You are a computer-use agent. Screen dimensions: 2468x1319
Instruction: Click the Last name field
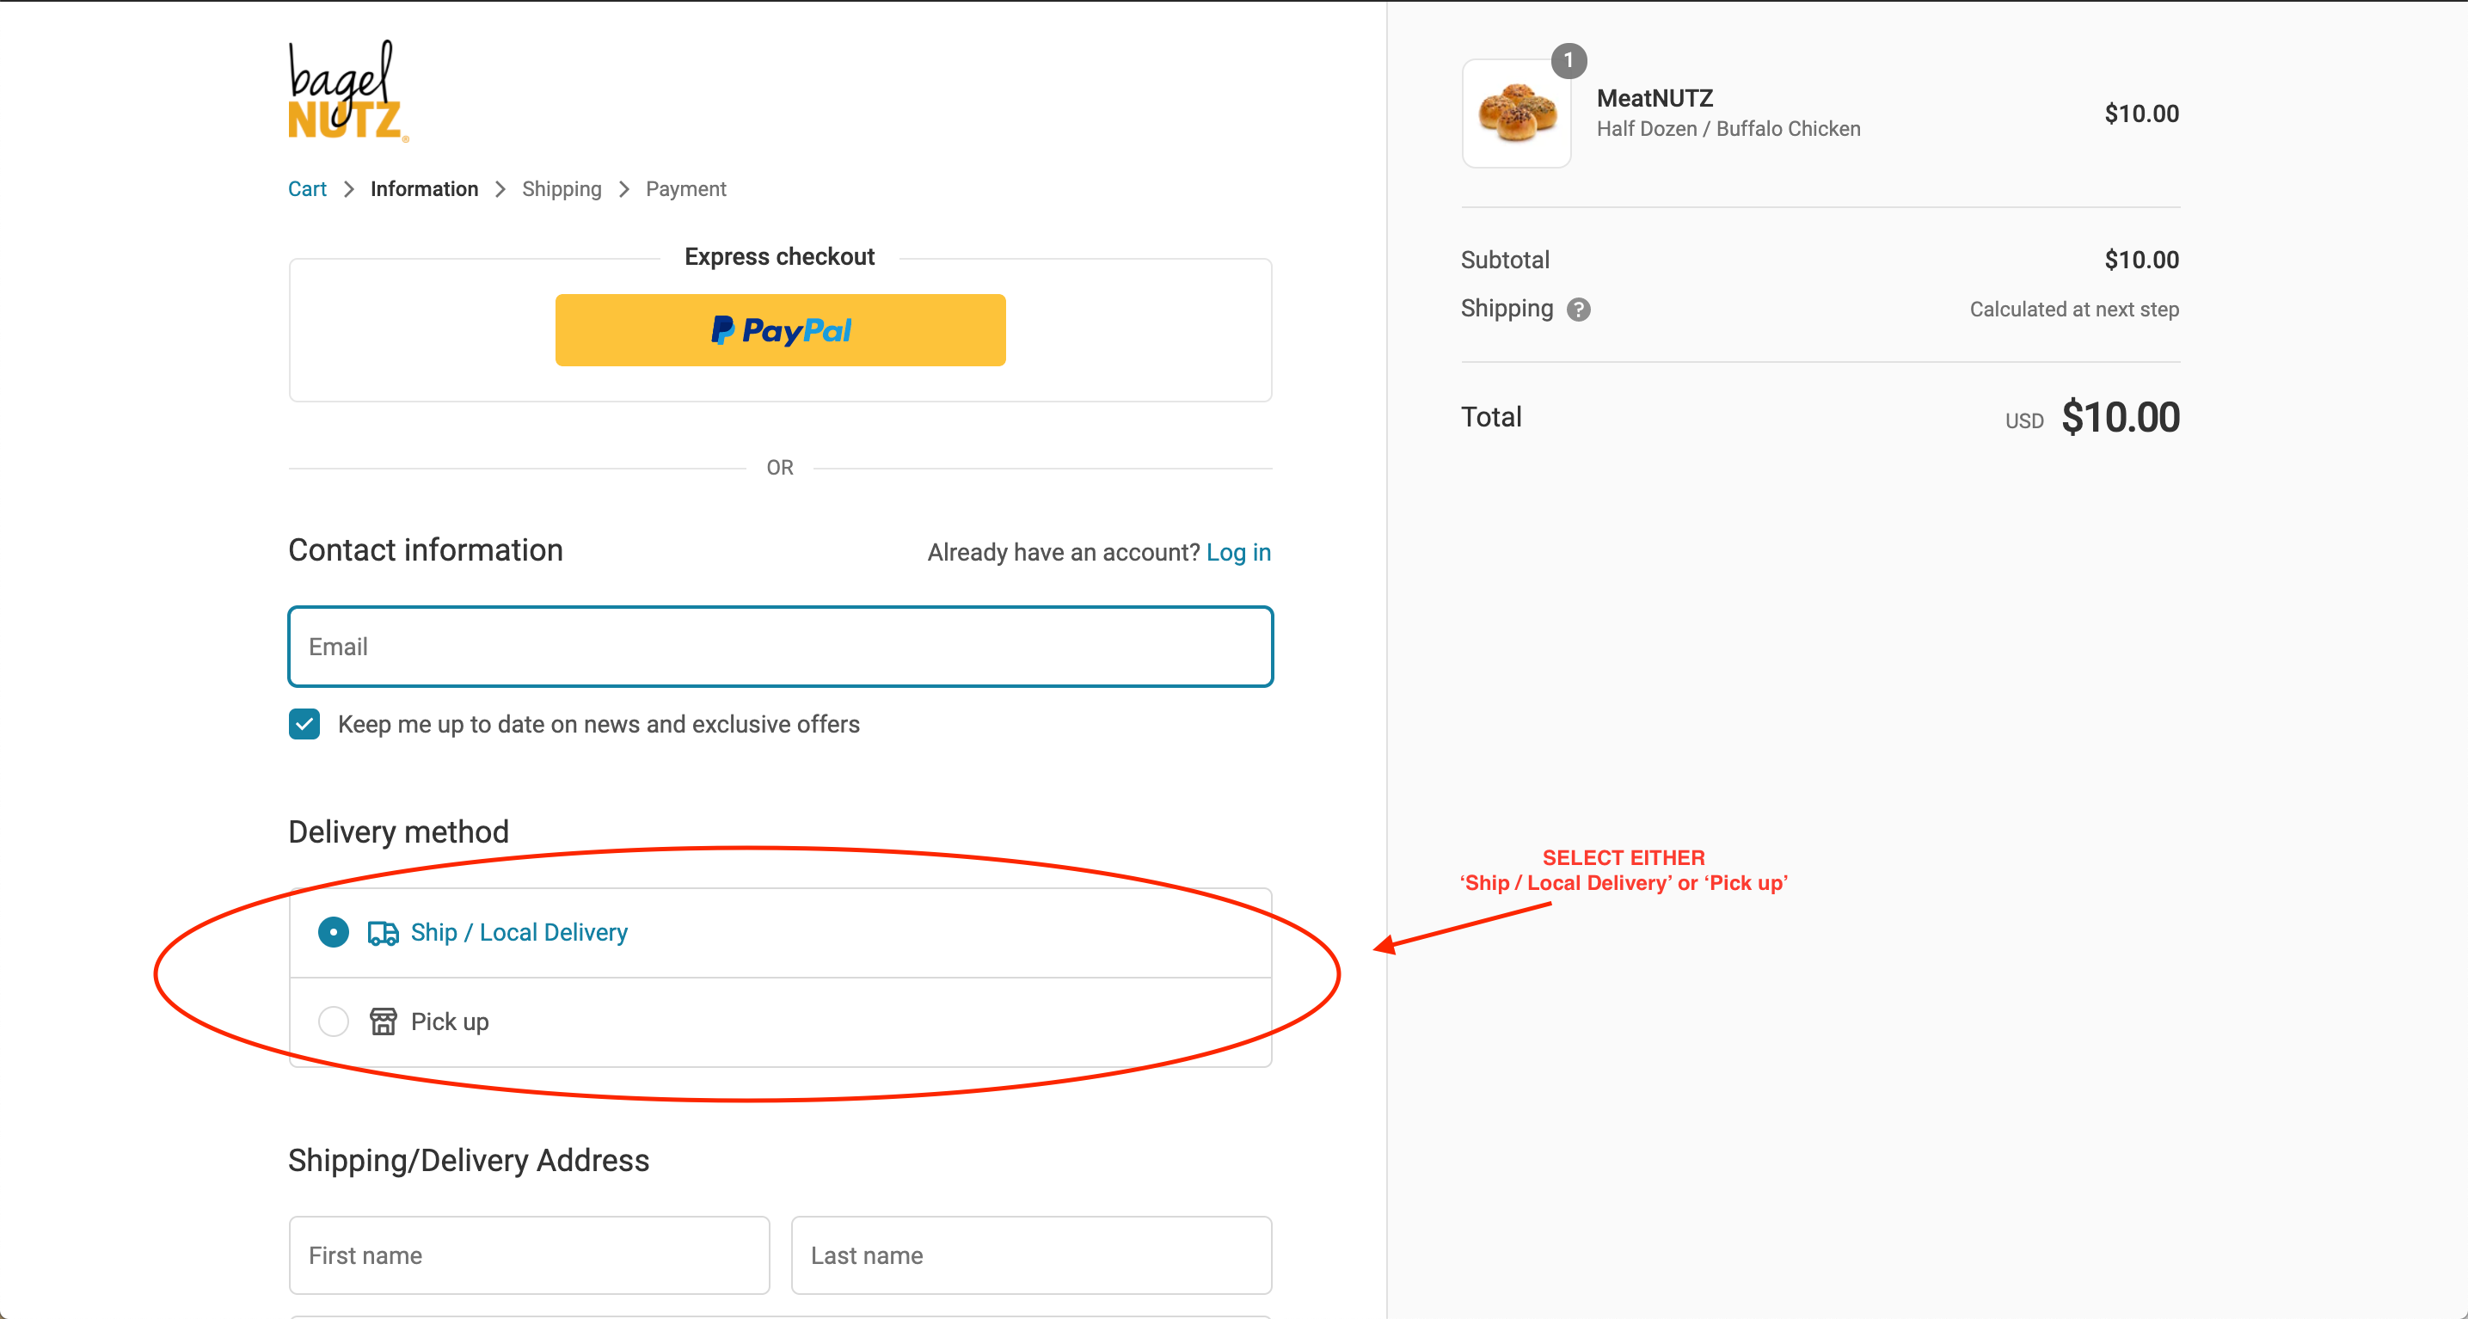coord(1031,1255)
